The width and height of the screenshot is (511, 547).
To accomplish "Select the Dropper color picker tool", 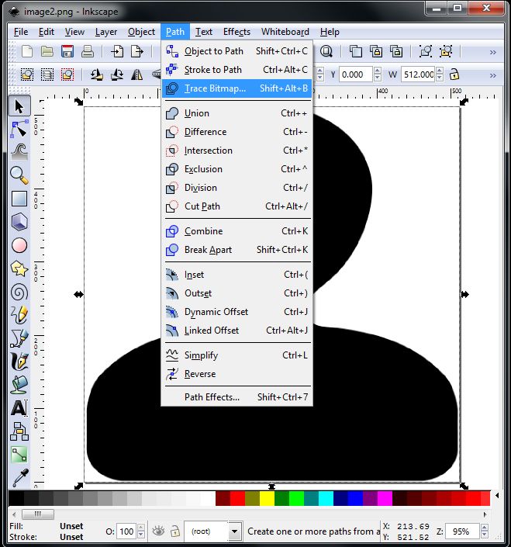I will (x=19, y=478).
